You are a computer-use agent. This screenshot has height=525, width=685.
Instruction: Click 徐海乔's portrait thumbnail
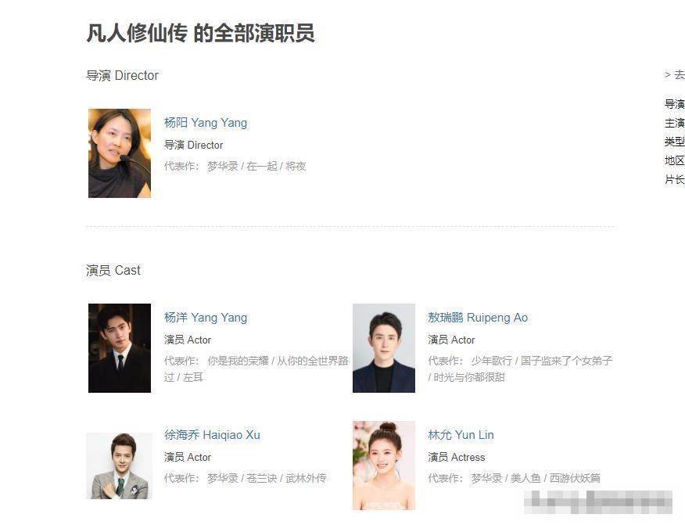point(120,466)
